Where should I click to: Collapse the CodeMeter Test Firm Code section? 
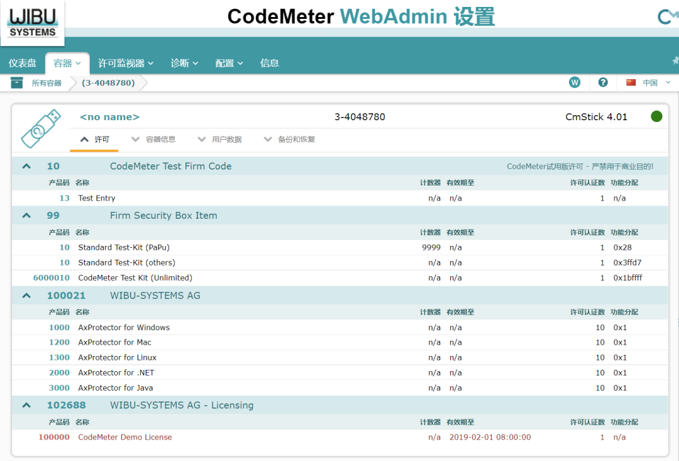(25, 165)
